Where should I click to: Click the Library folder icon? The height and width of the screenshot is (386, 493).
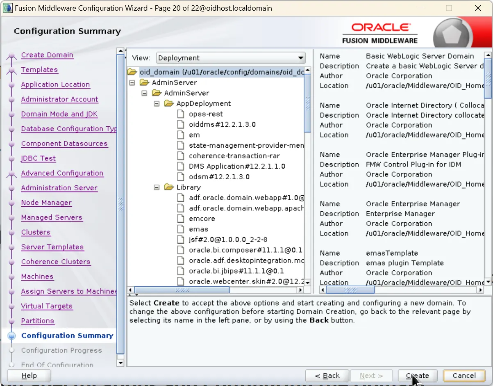point(169,187)
